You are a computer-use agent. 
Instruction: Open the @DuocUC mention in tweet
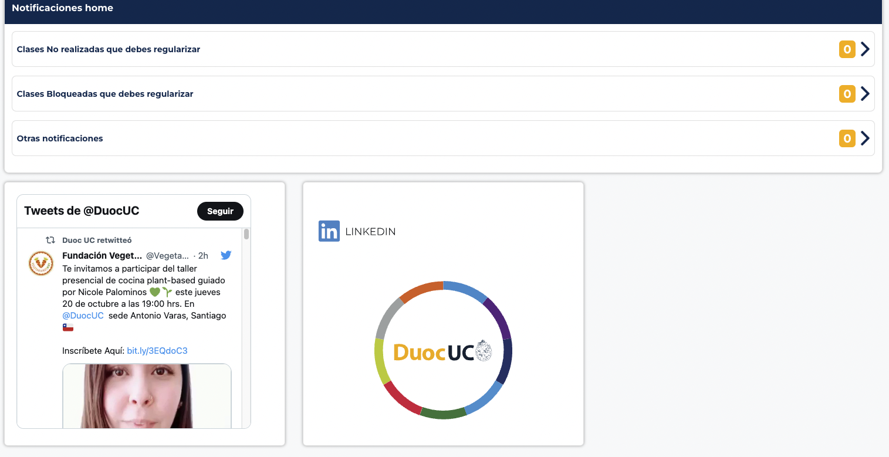point(83,316)
